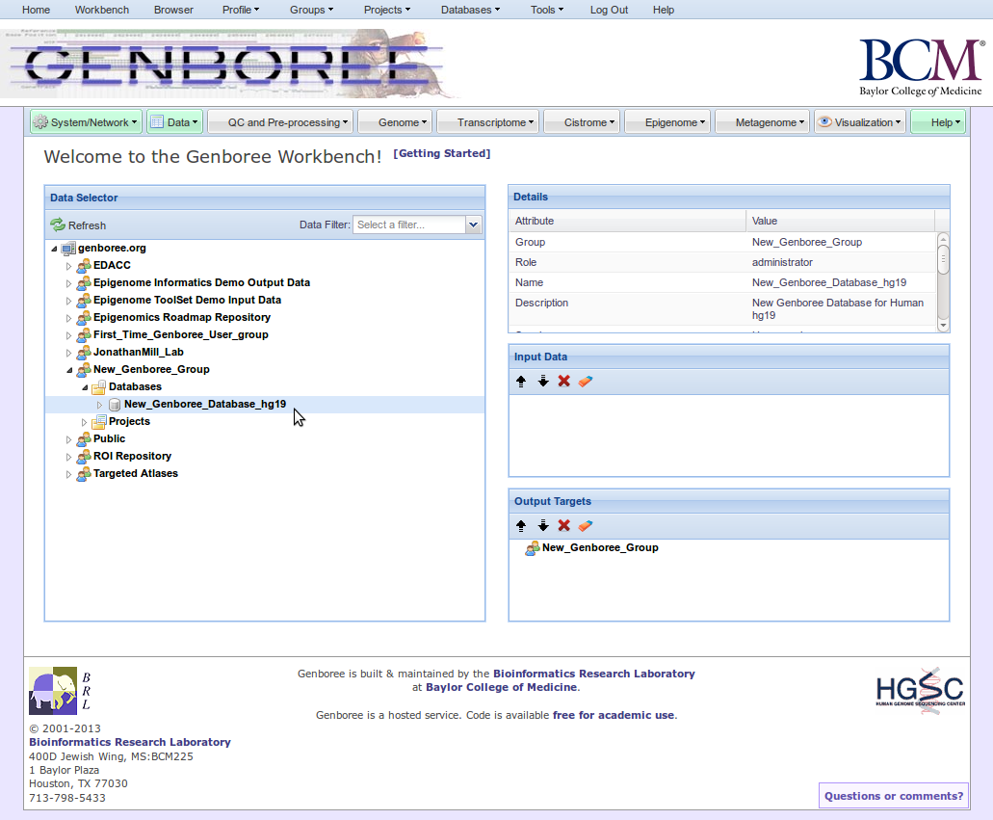
Task: Click move-up arrow in Input Data panel
Action: click(x=521, y=382)
